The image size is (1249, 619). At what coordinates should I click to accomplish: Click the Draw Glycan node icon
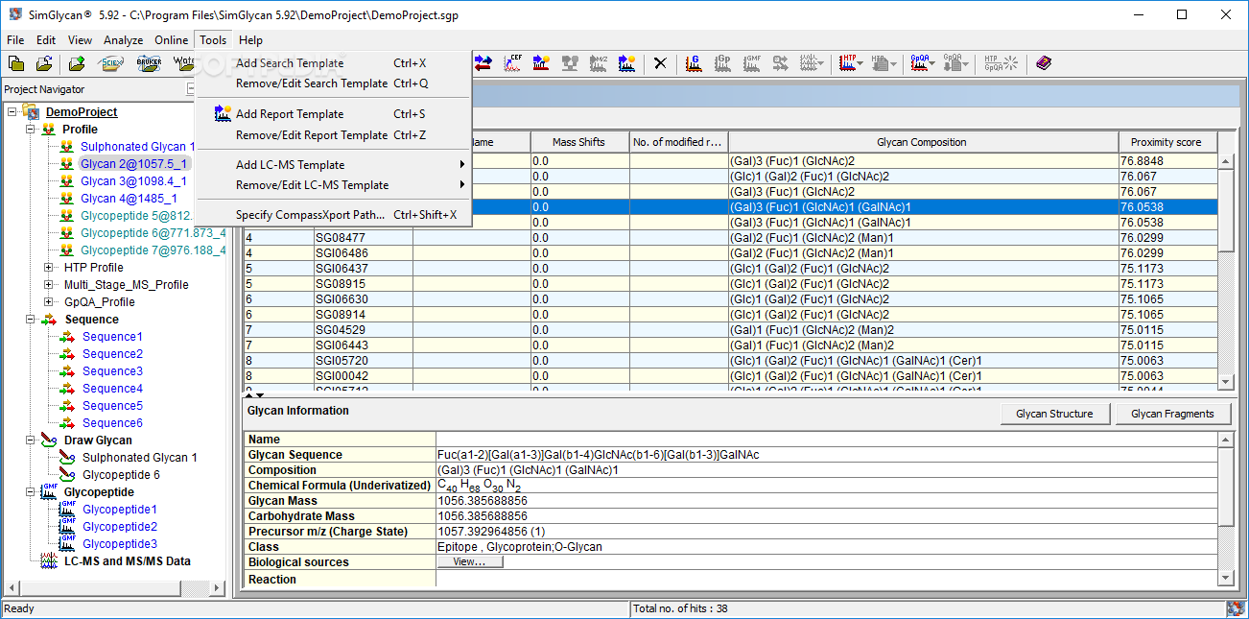(x=49, y=440)
